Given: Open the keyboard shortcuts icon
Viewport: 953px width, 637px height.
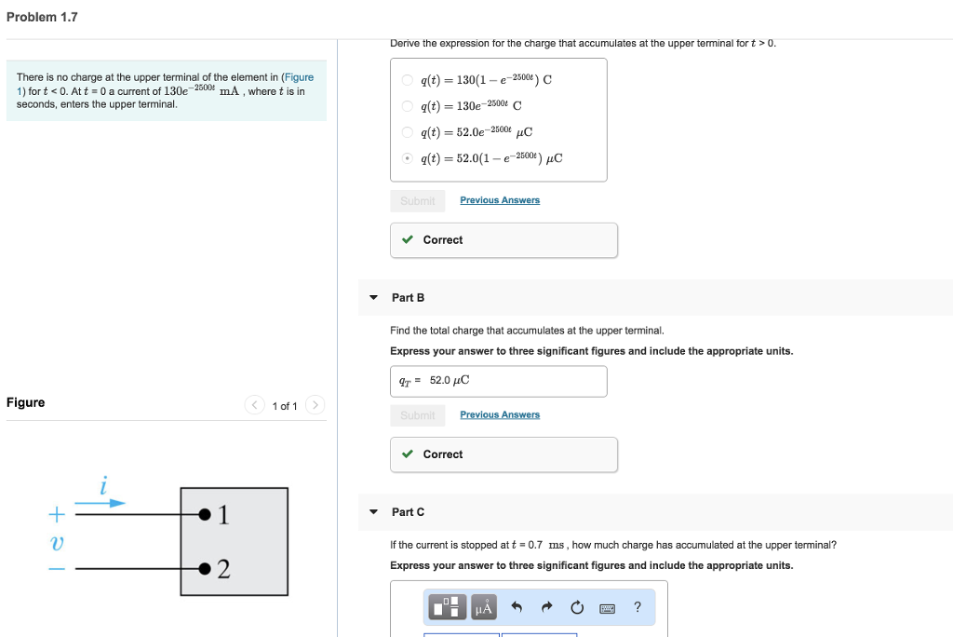Looking at the screenshot, I should point(608,607).
